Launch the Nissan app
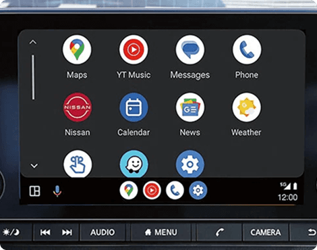The image size is (317, 250). [78, 107]
